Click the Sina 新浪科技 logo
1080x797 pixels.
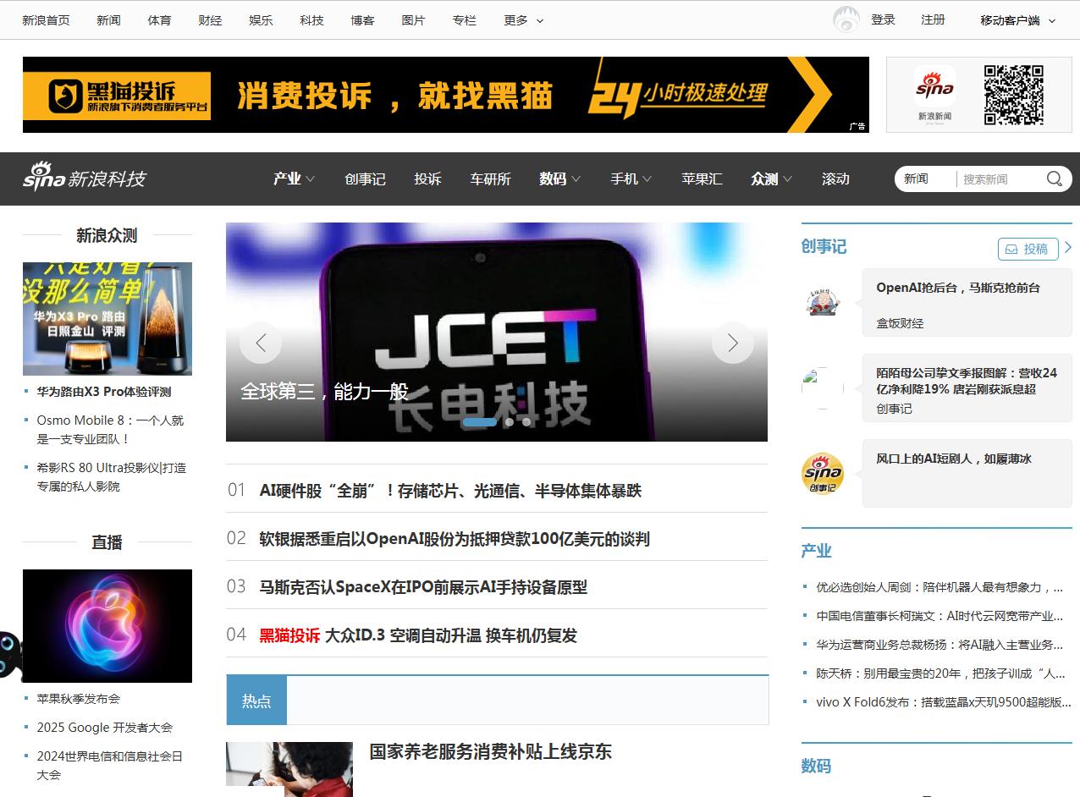(x=85, y=178)
